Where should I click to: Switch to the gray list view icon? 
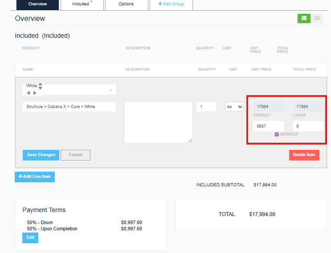317,18
